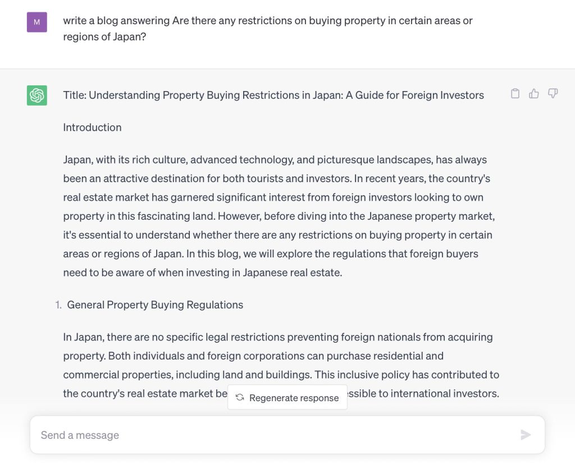575x463 pixels.
Task: Click the purple M user avatar
Action: 36,22
